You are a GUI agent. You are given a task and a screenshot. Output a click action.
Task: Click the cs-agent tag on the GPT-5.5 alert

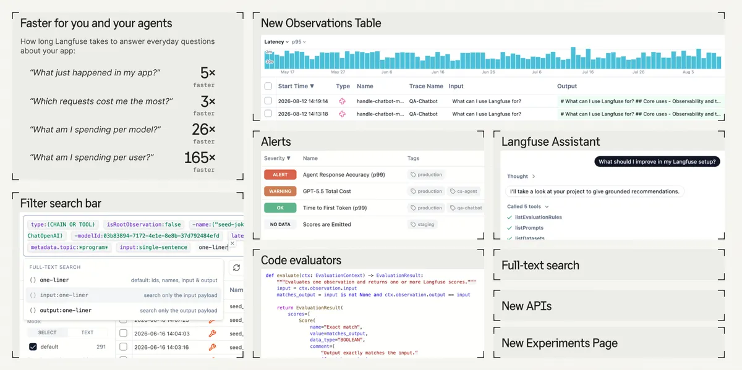464,191
